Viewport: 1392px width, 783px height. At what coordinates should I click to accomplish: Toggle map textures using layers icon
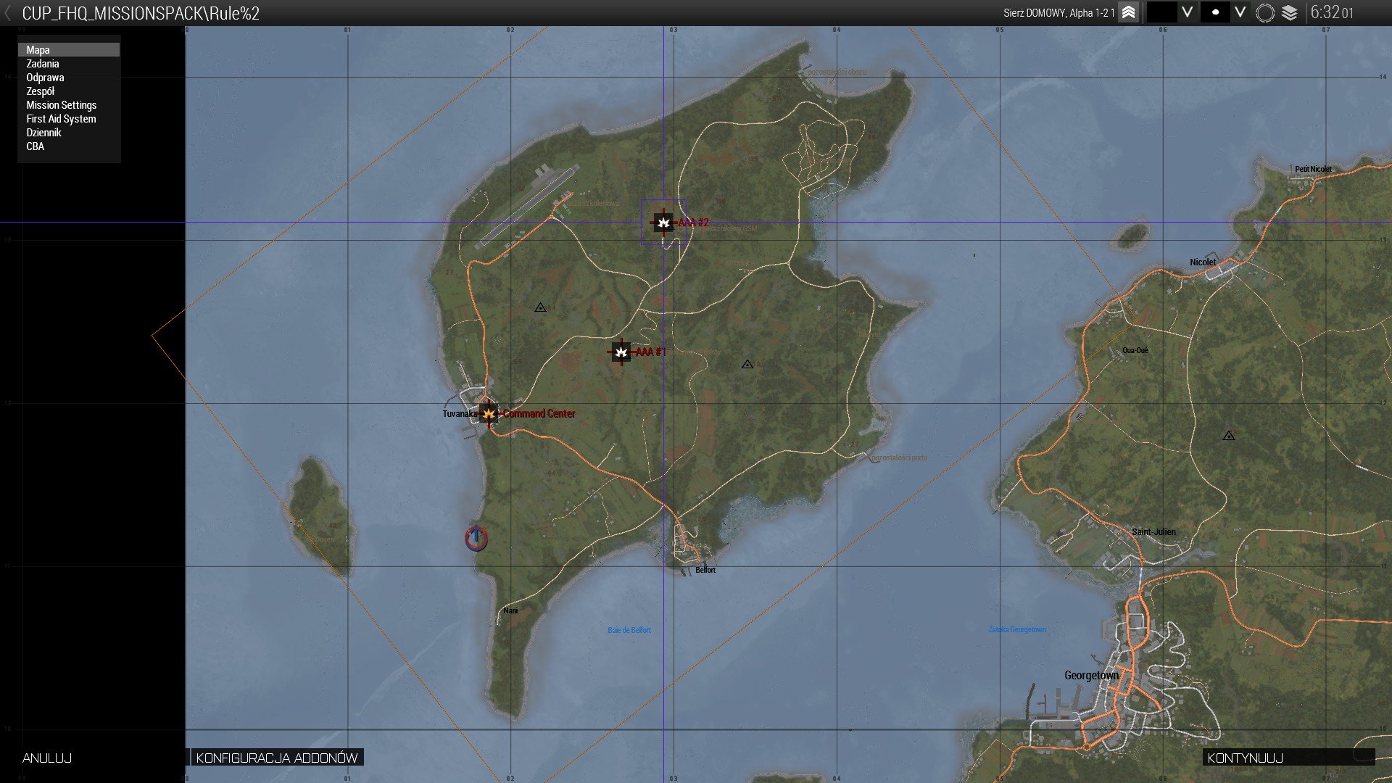tap(1289, 12)
